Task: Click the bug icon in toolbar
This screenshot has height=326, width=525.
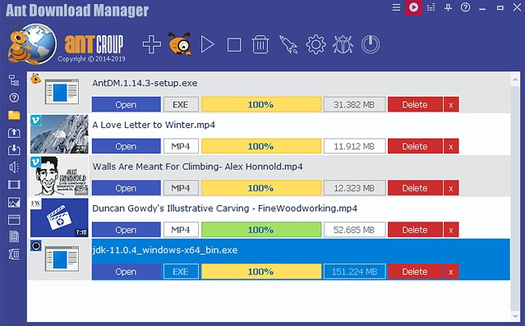Action: coord(343,44)
